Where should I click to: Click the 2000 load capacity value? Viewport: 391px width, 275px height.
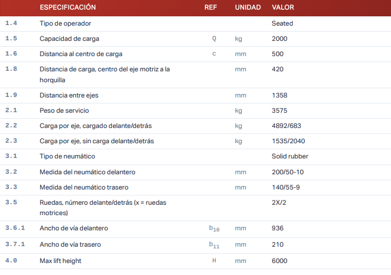pos(280,39)
